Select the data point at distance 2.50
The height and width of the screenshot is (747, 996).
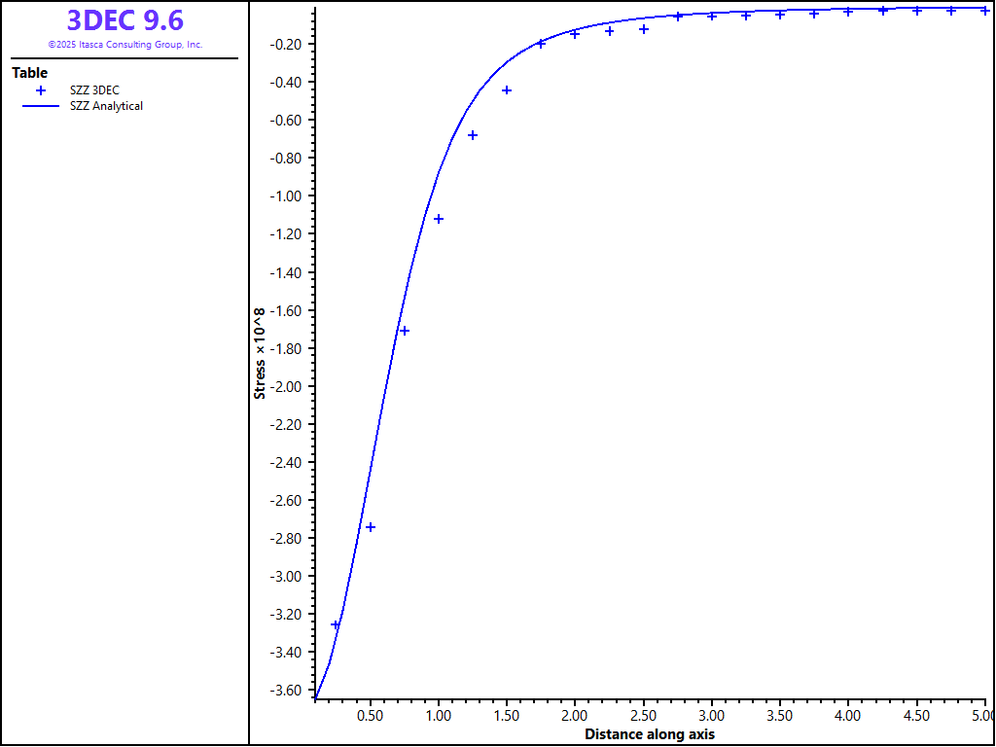point(644,29)
